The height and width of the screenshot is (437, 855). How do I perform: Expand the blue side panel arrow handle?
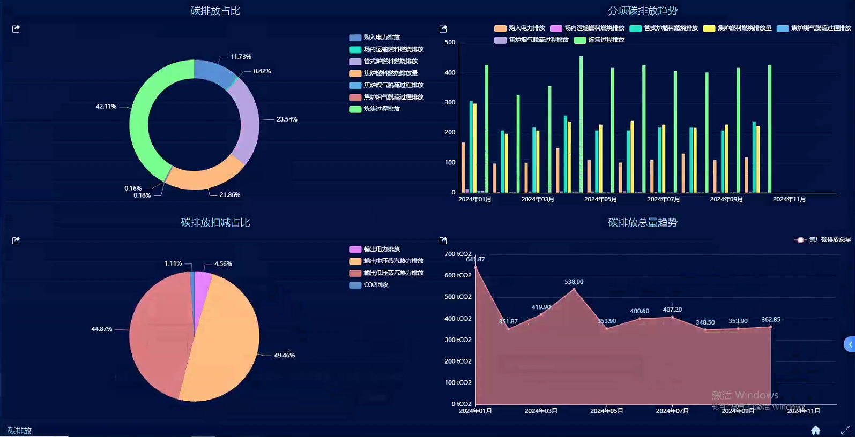pyautogui.click(x=850, y=344)
